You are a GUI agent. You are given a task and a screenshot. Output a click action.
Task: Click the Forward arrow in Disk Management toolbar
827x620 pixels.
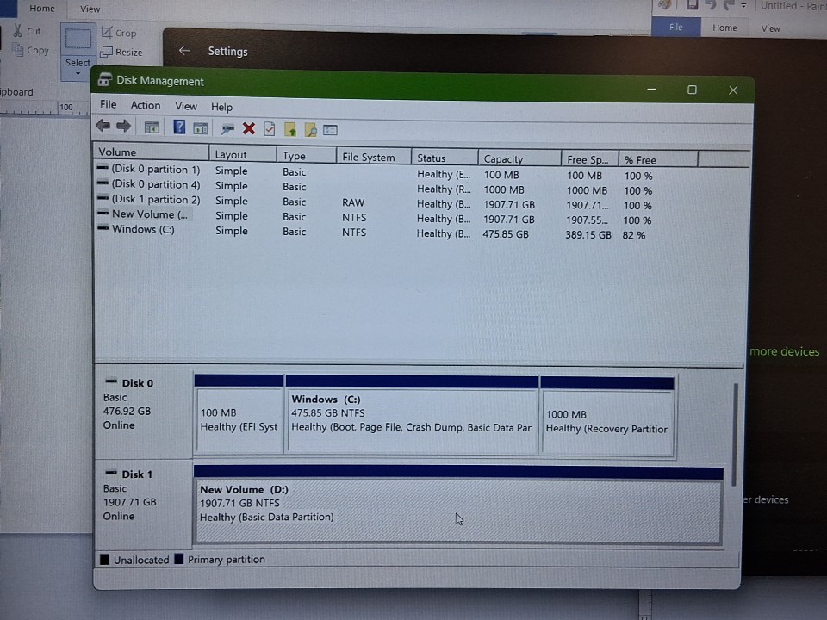(x=123, y=127)
